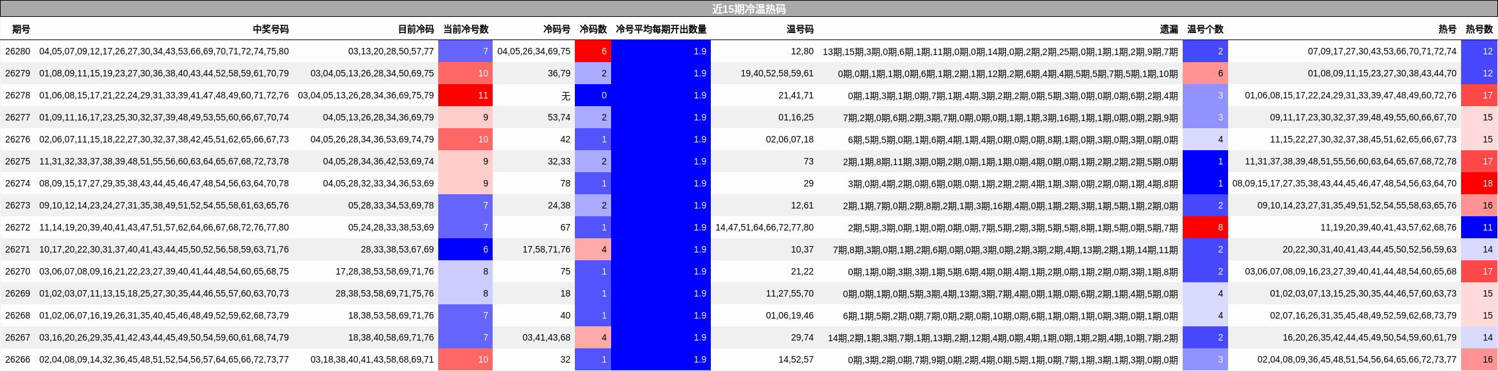Screen dimensions: 1498x371
Task: Select period number 26268
Action: click(17, 315)
